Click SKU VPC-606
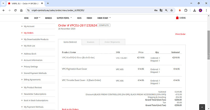Screen dimensions: 210x110 click(x=120, y=81)
